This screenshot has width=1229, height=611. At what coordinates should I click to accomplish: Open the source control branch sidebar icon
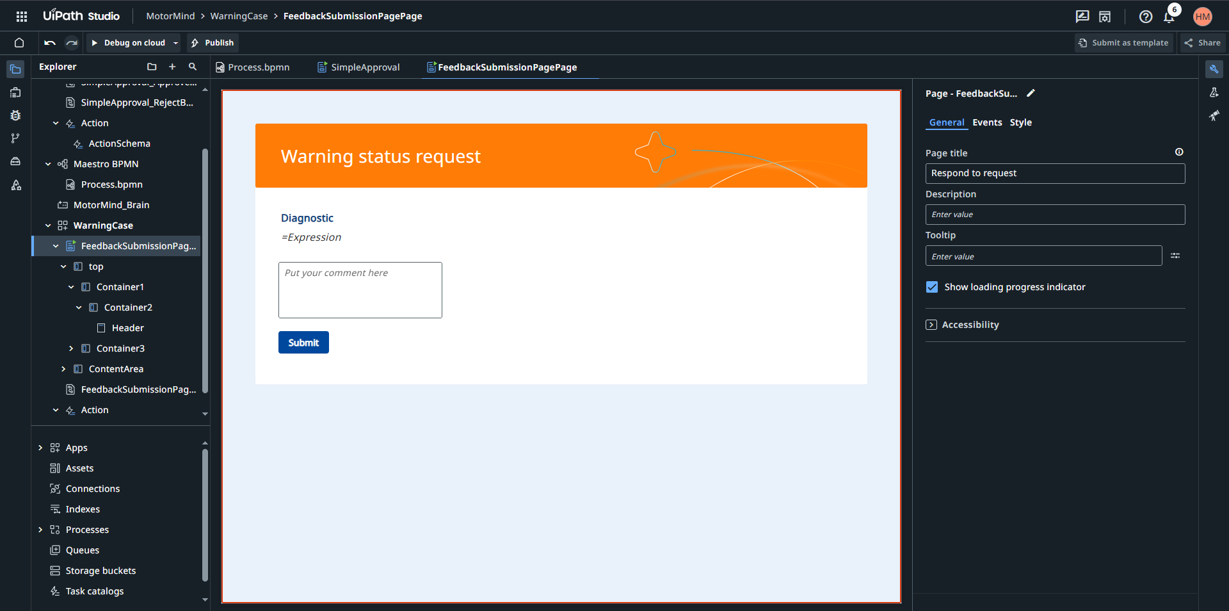point(16,138)
